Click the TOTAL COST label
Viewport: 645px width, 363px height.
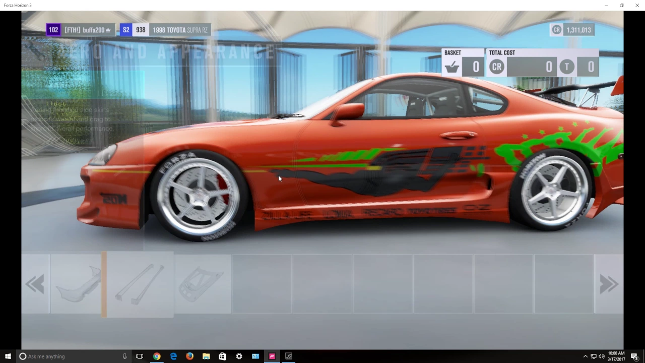(502, 52)
